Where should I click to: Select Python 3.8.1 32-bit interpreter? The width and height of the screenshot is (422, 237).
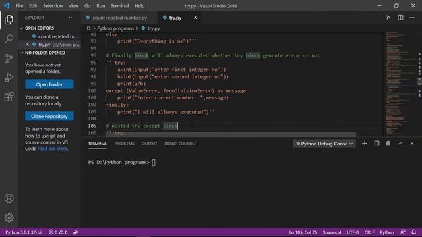(x=24, y=232)
